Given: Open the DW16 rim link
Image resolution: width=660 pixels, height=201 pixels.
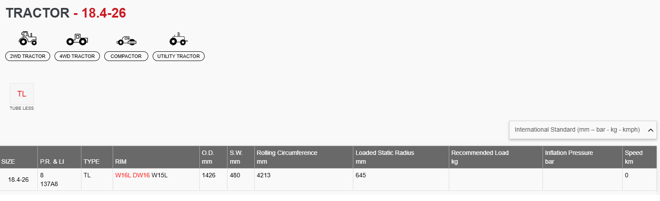Looking at the screenshot, I should point(141,175).
